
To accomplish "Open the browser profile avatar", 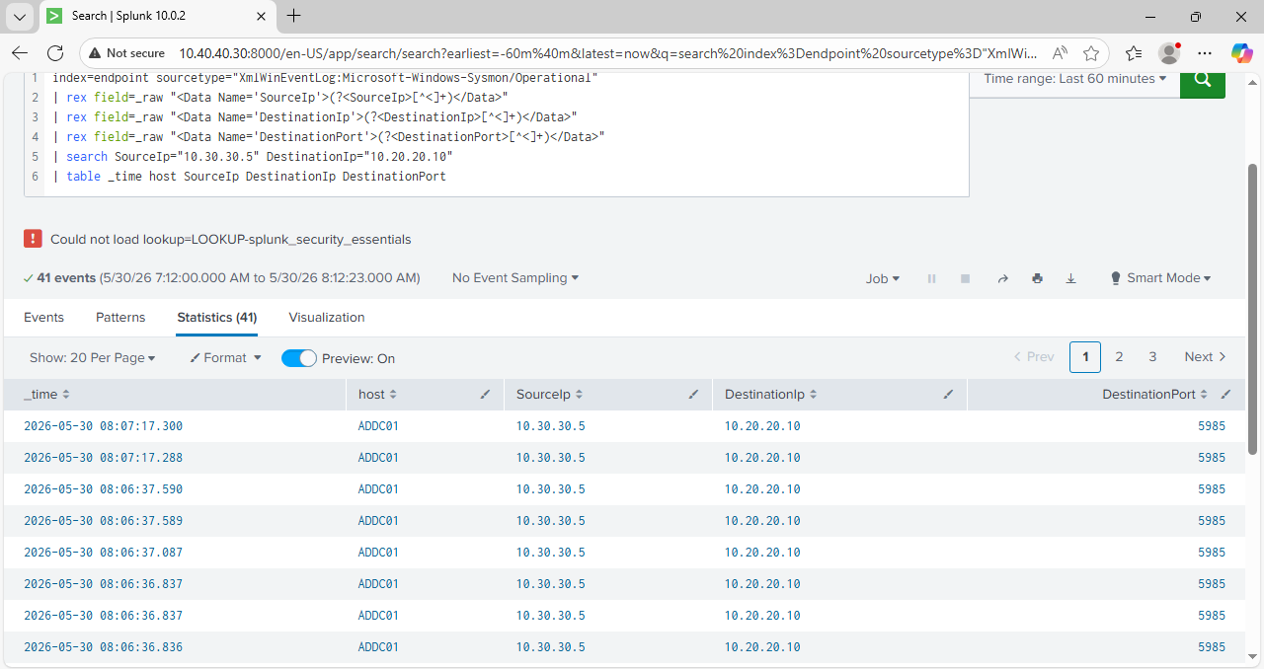I will tap(1169, 53).
